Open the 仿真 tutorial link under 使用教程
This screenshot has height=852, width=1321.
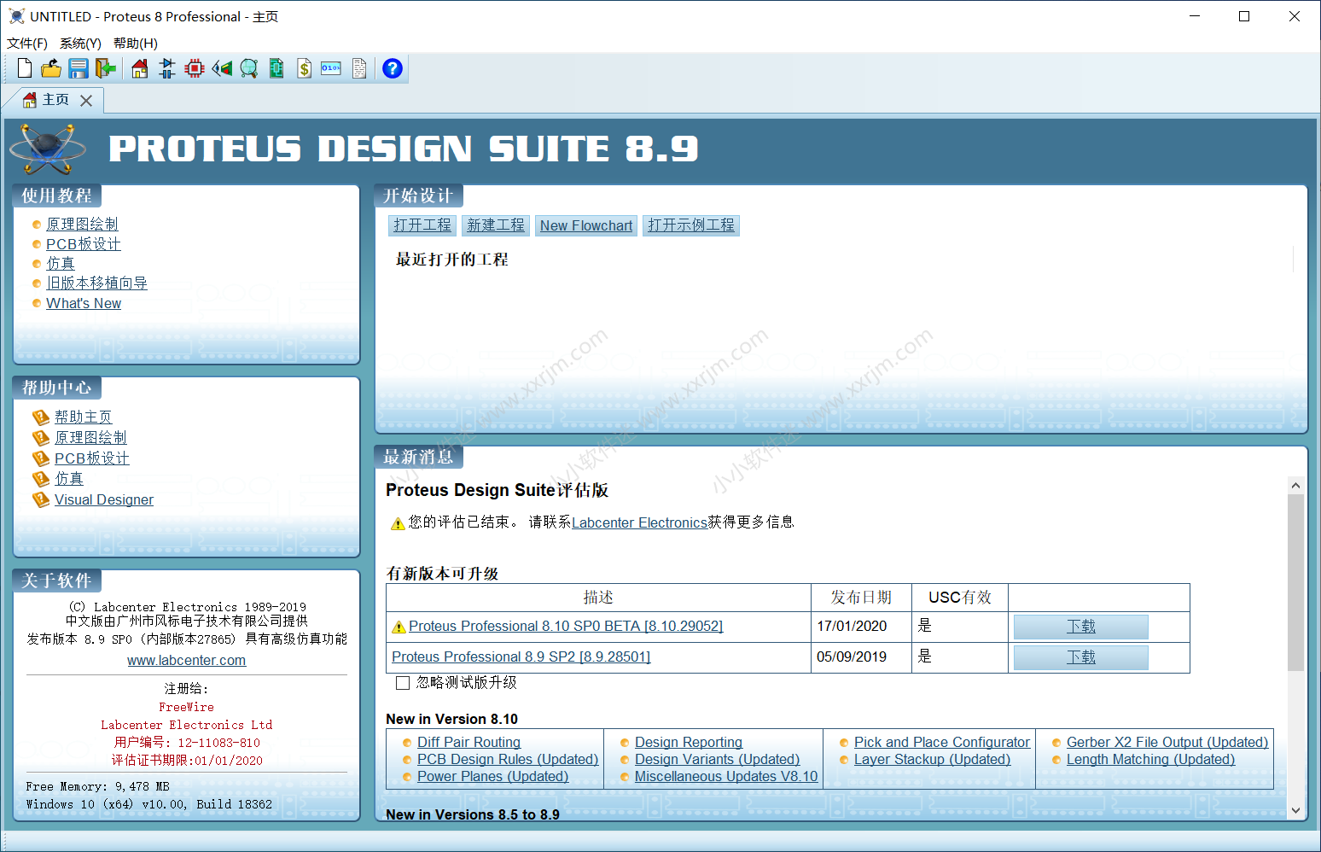click(61, 264)
